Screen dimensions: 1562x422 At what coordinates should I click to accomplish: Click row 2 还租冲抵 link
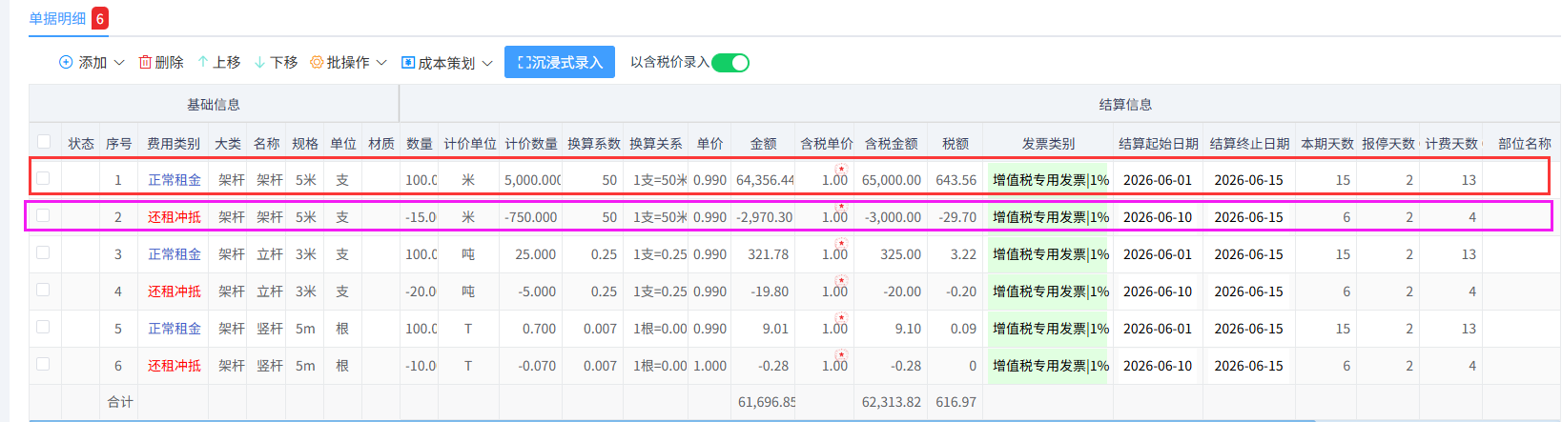[175, 216]
